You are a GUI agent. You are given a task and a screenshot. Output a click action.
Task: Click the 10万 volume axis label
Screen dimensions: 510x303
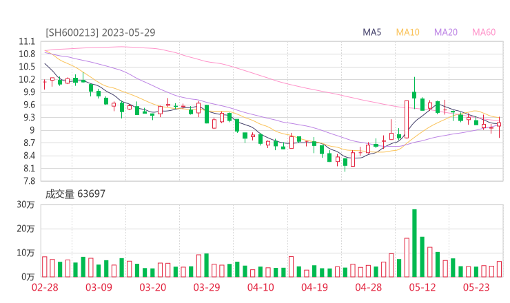pos(25,253)
